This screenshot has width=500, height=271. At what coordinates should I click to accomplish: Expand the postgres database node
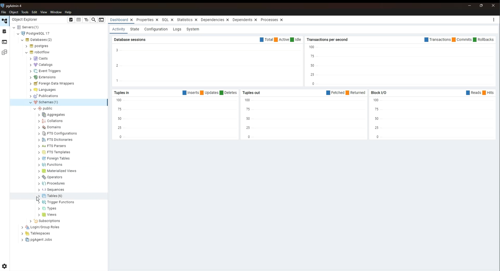26,46
